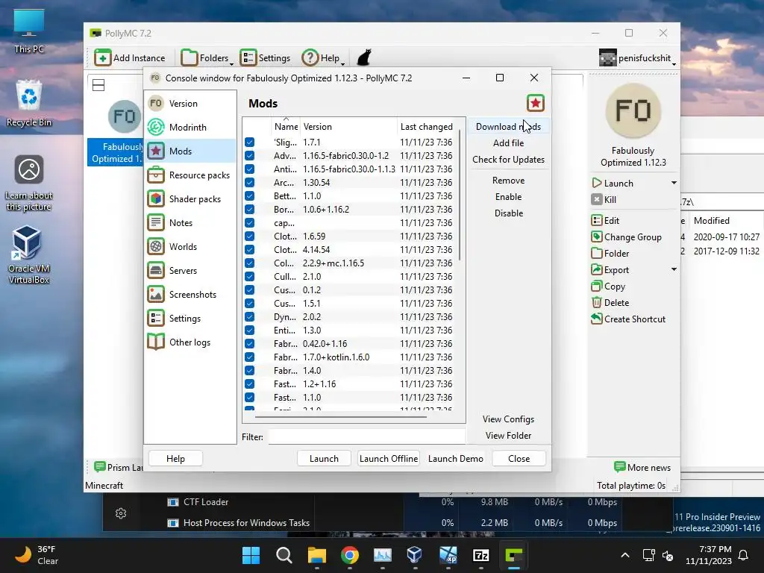Click the account avatar icon in toolbar

607,57
